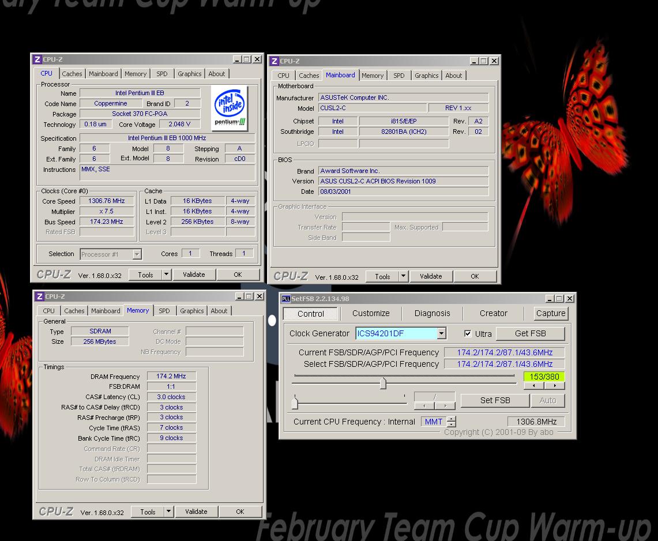Click the Southbridge 82801BA (ICH2) value

404,132
